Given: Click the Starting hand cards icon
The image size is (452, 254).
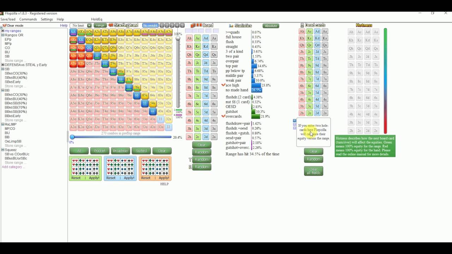Looking at the screenshot, I should (111, 25).
